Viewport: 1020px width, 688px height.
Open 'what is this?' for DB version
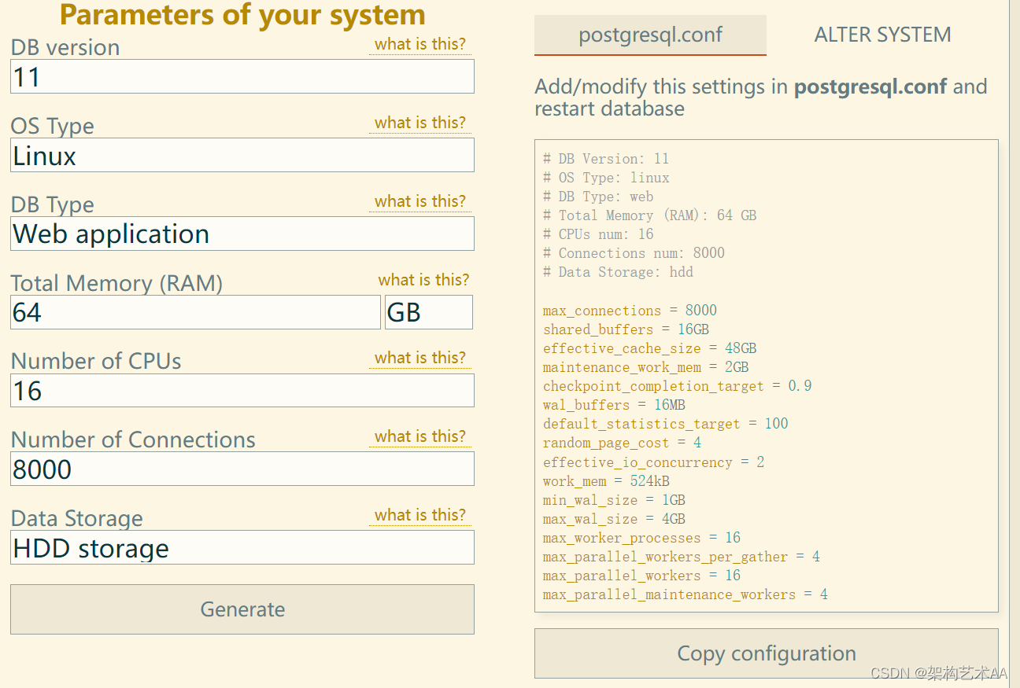pos(419,44)
